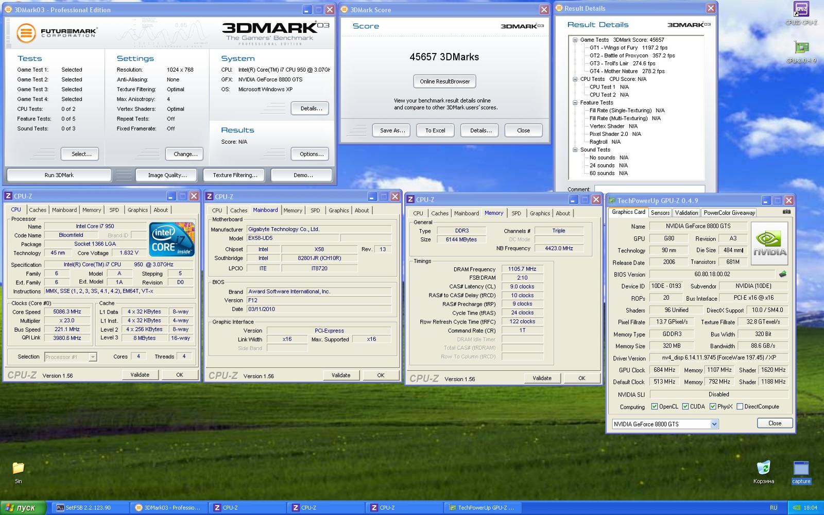Screen dimensions: 824x515
Task: Click the Intel Core i7 logo in CPU-Z
Action: [171, 239]
